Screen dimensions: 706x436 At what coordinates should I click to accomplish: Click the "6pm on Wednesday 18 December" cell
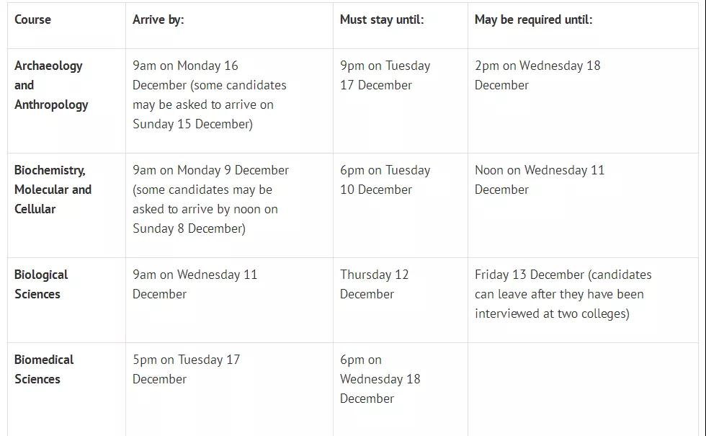click(380, 379)
